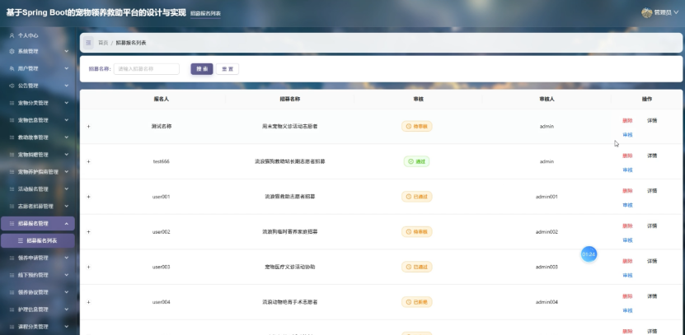Click the list icon beside 志愿者招募管理
Viewport: 685px width, 335px height.
12,207
